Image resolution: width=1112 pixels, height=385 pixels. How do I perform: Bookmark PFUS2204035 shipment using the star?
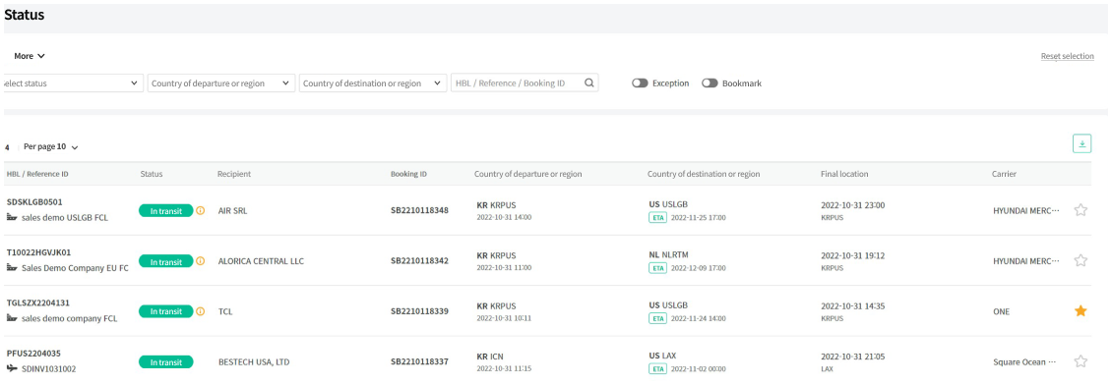point(1081,361)
